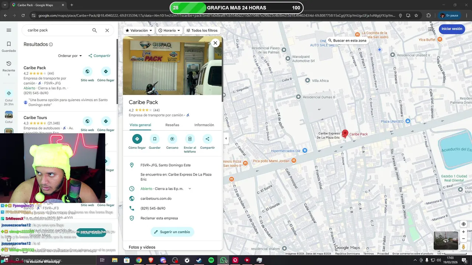The image size is (472, 265).
Task: Open the 'En pausa' Chrome profile button
Action: 449,15
